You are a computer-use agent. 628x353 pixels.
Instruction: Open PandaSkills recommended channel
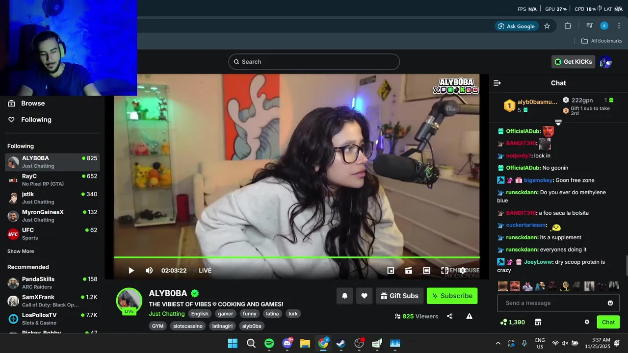[52, 283]
